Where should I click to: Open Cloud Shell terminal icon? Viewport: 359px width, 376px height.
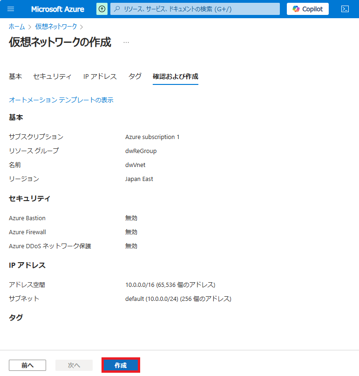click(345, 9)
